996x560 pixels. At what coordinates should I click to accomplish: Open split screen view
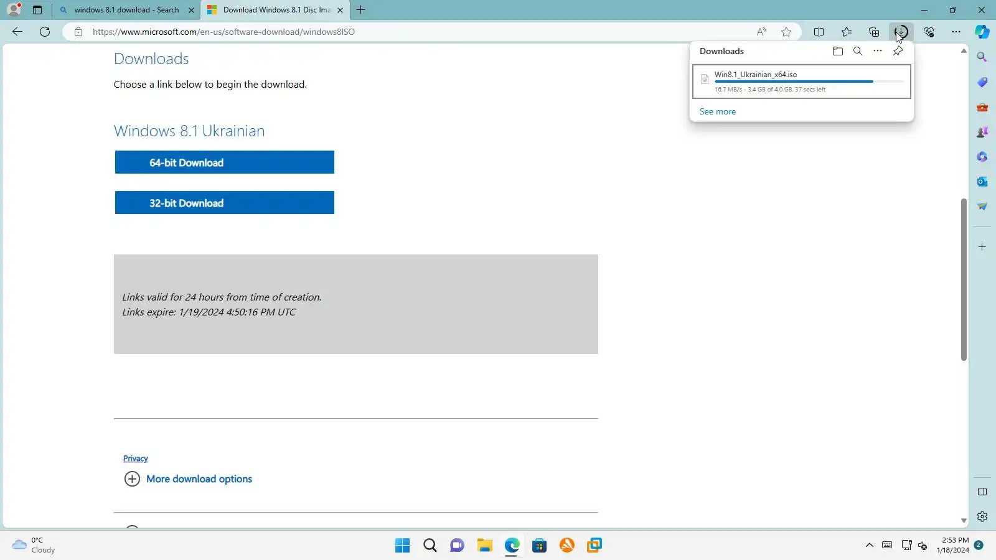tap(819, 32)
